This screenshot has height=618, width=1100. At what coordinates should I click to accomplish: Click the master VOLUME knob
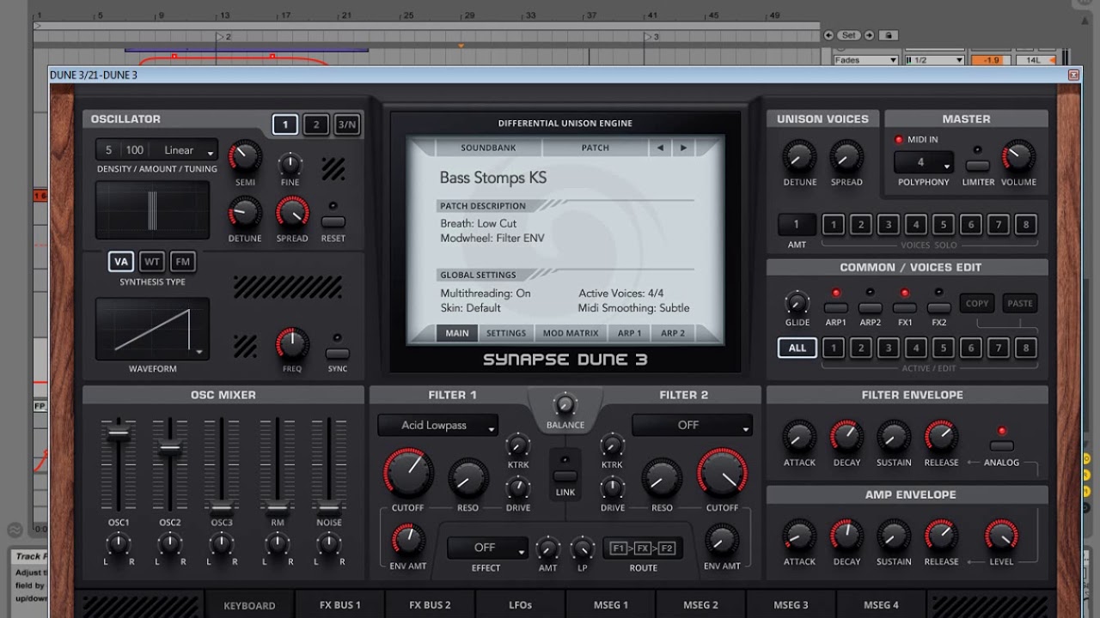point(1018,157)
